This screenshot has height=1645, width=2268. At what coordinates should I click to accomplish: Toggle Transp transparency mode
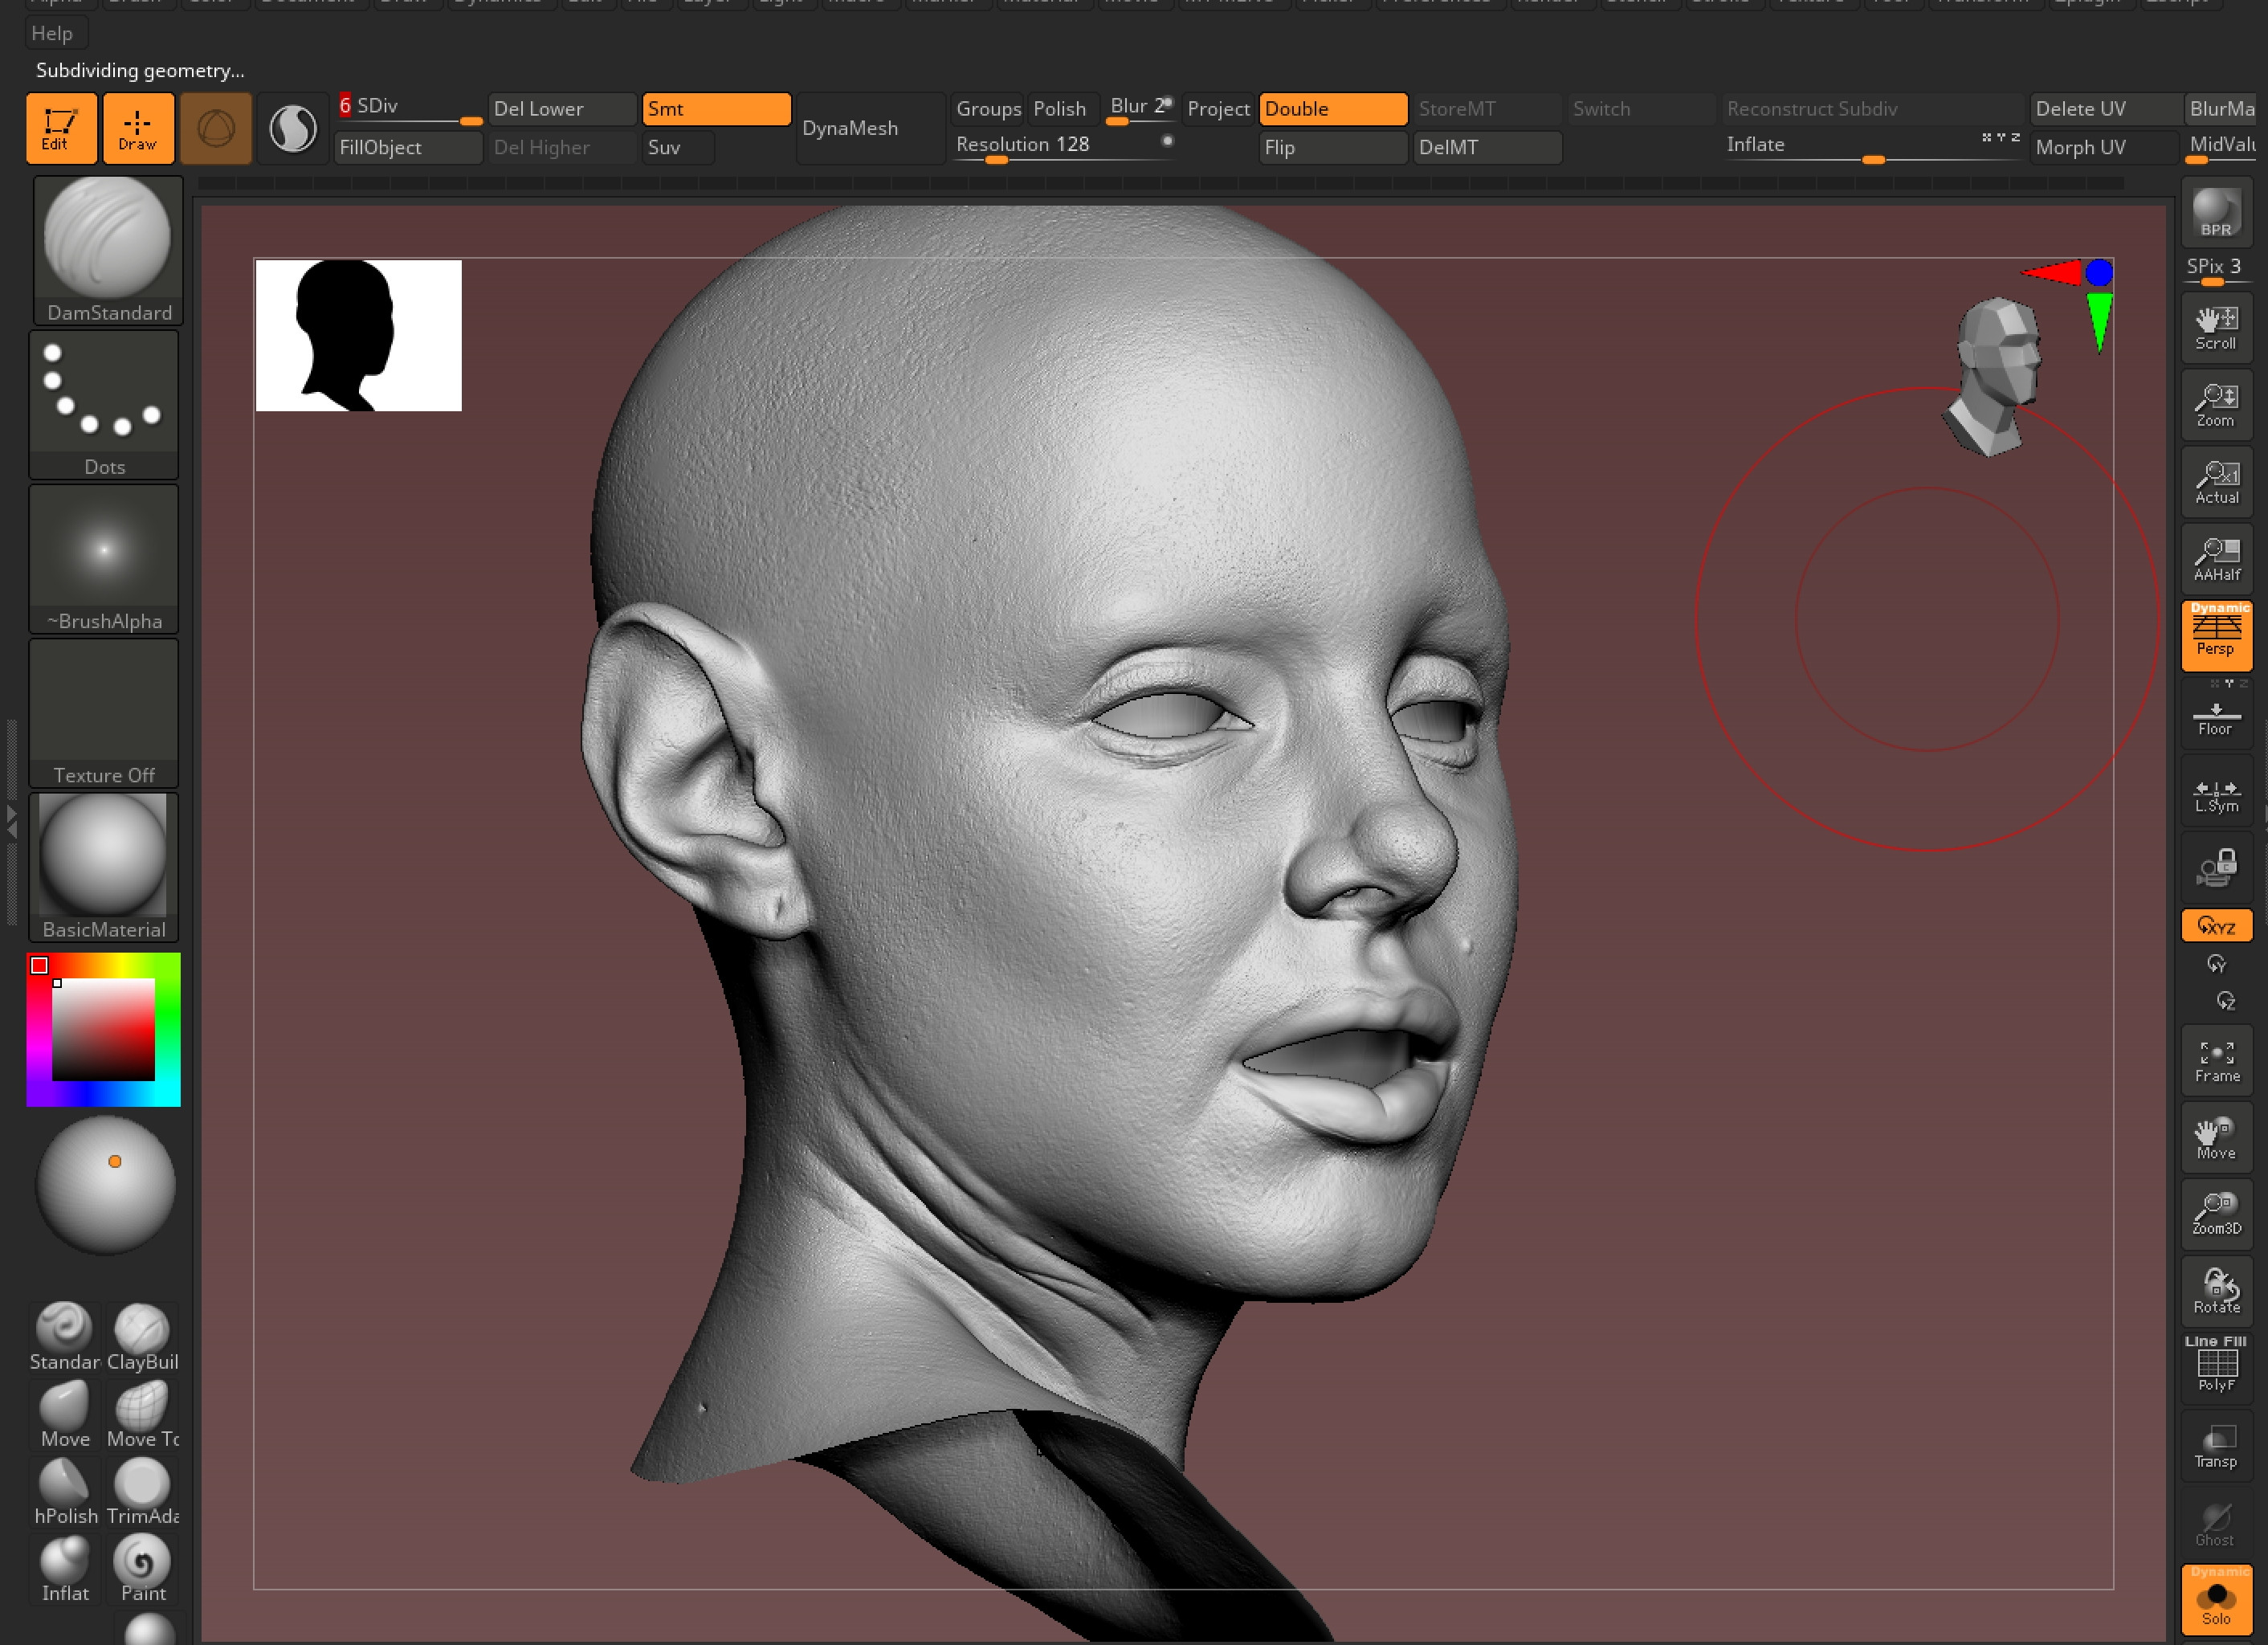click(x=2216, y=1446)
